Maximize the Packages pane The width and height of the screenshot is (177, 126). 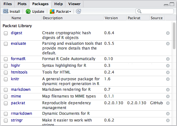click(172, 4)
